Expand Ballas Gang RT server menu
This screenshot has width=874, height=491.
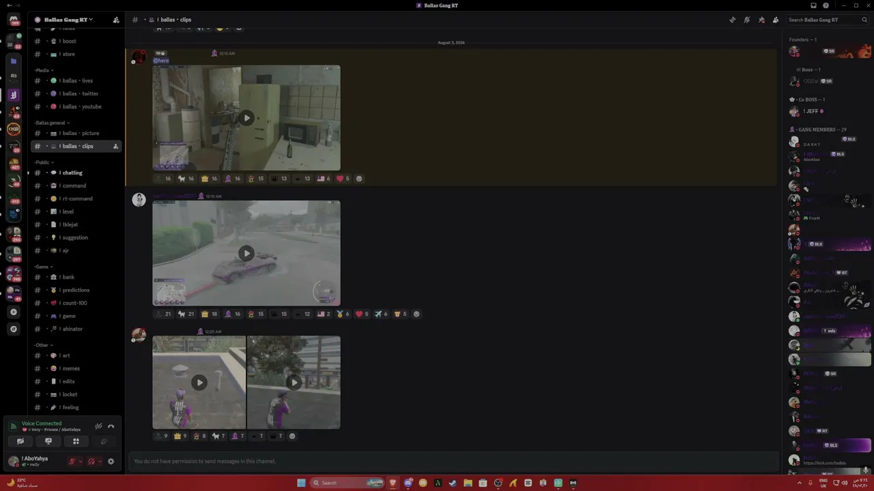point(68,20)
